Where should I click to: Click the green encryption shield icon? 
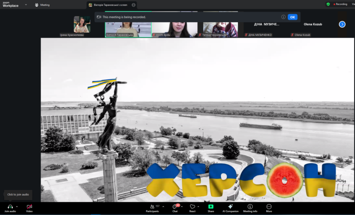[x=328, y=4]
